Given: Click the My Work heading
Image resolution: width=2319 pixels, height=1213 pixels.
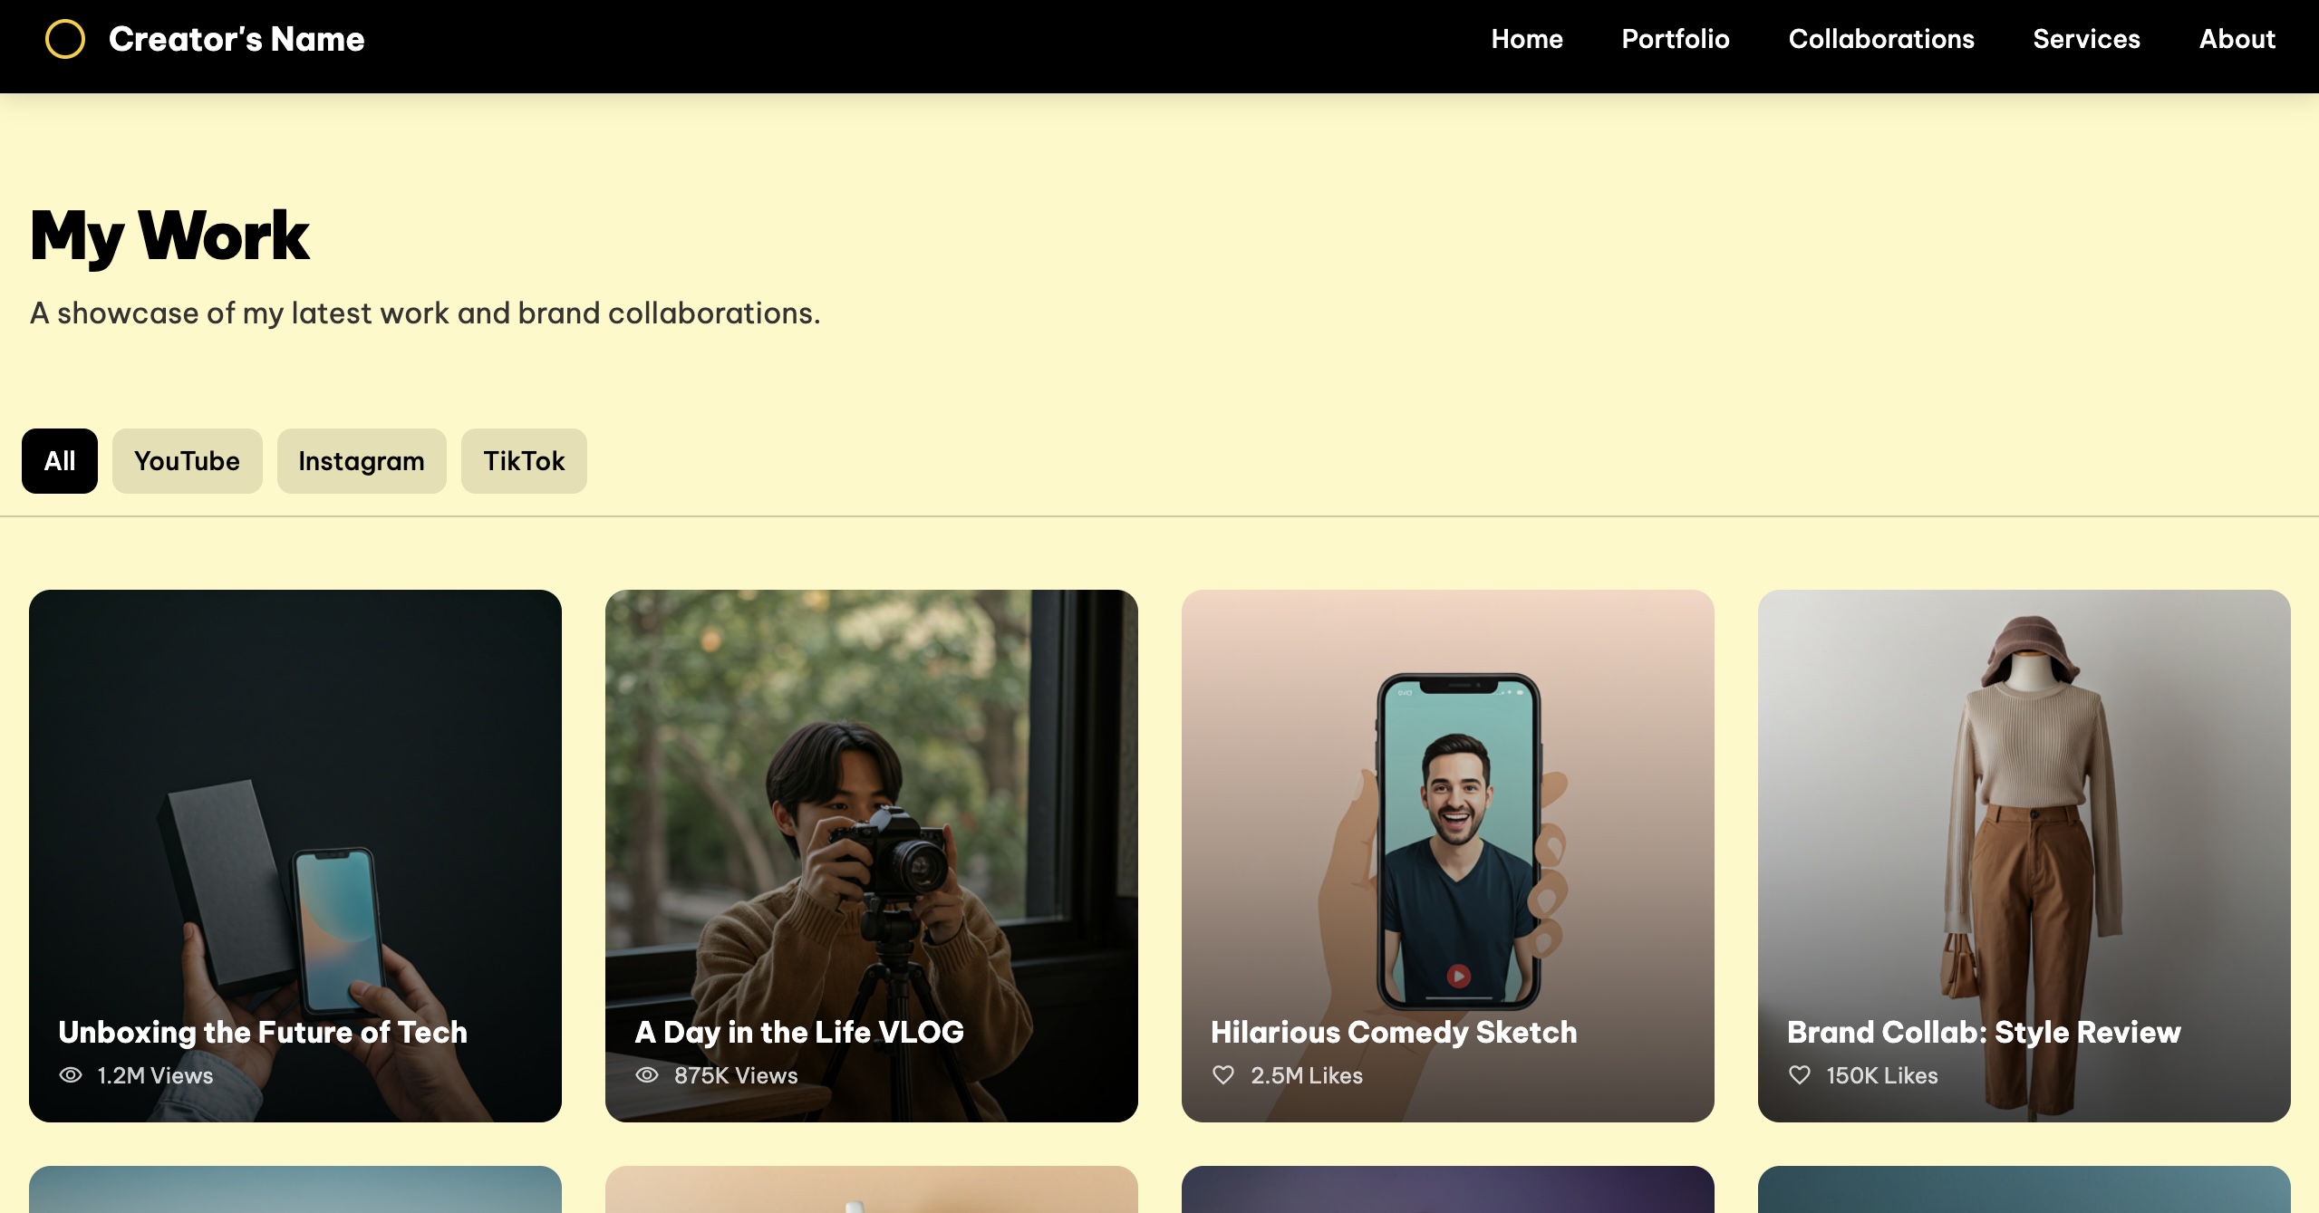Looking at the screenshot, I should [170, 236].
